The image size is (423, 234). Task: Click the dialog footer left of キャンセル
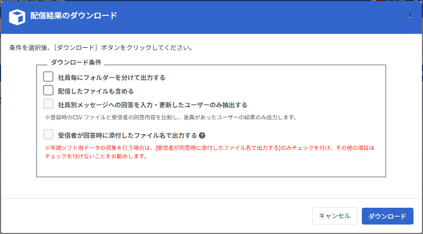click(158, 216)
